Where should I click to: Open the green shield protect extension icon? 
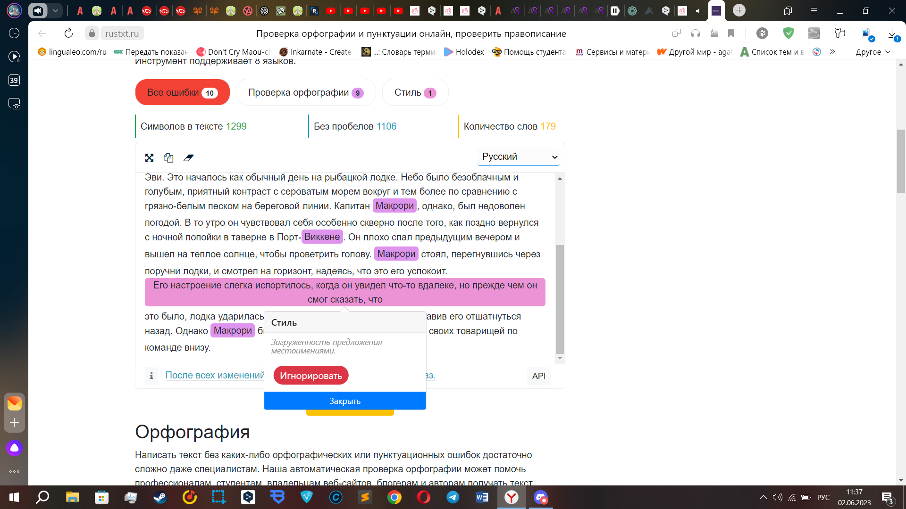[x=788, y=33]
